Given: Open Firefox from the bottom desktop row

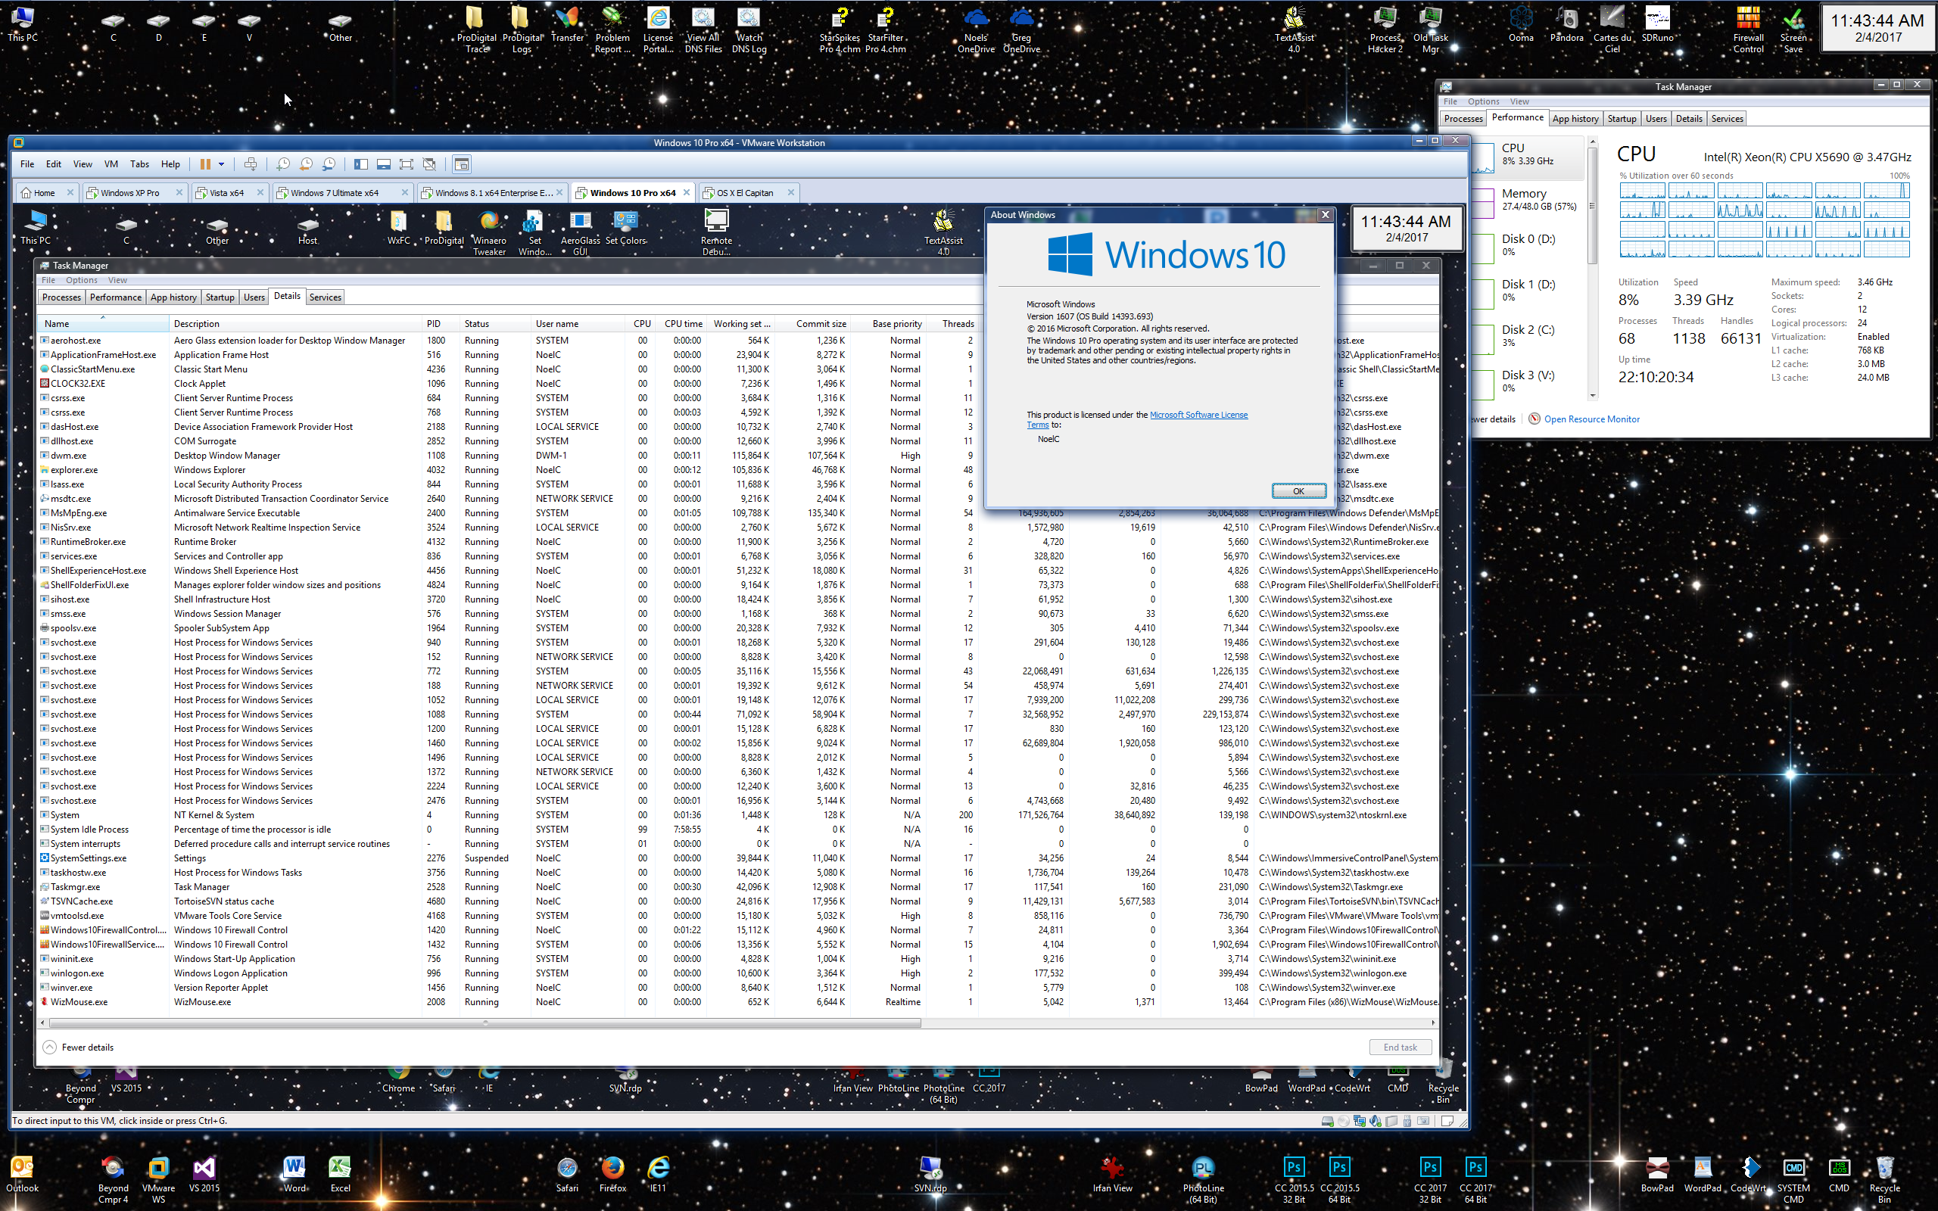Looking at the screenshot, I should coord(612,1174).
